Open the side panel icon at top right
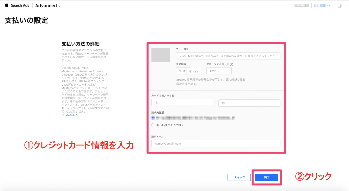 click(x=339, y=6)
